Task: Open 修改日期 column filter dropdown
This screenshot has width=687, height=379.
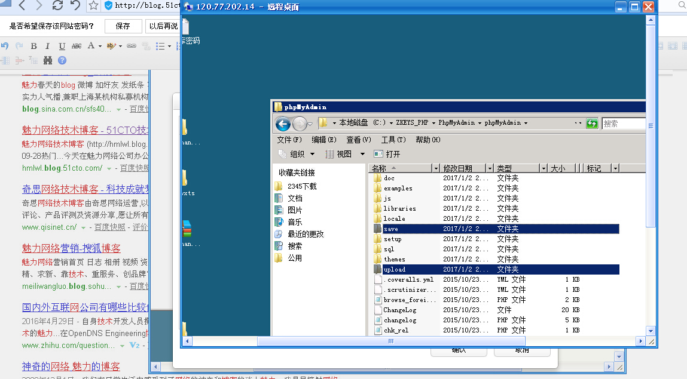Action: click(490, 168)
